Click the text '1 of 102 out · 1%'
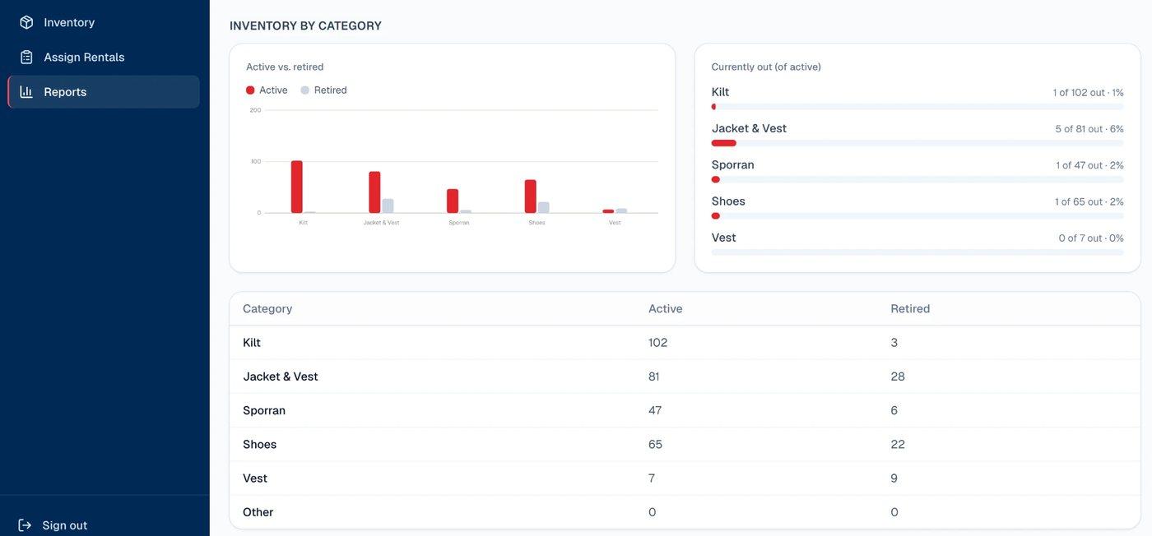1152x536 pixels. pos(1088,93)
